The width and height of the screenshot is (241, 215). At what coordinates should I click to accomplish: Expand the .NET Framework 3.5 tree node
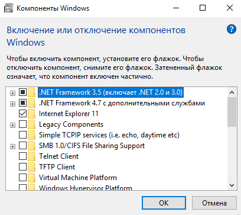(x=12, y=93)
